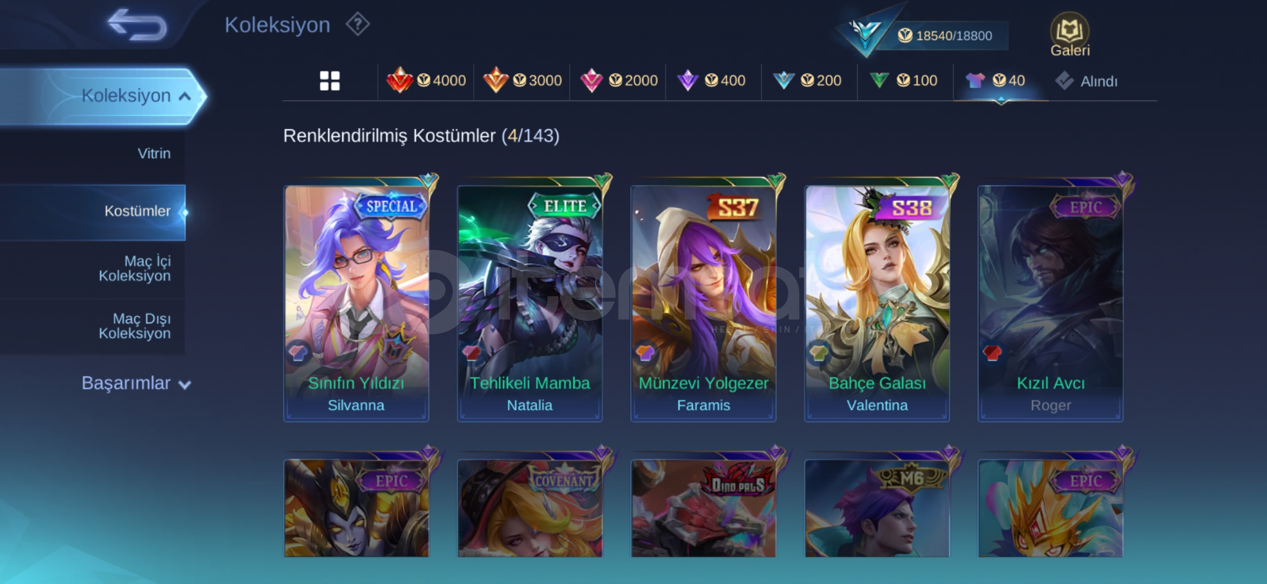Go back using the return arrow

coord(137,25)
